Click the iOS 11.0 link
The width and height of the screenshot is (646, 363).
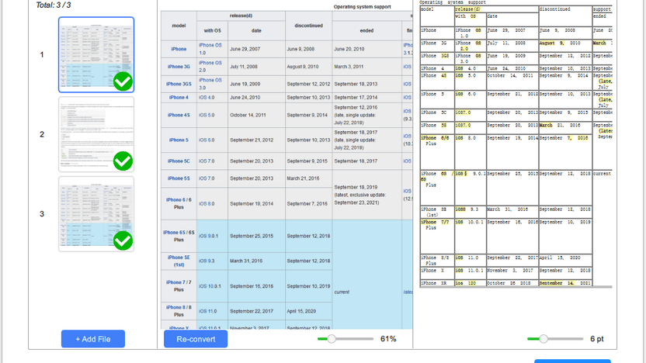point(207,311)
